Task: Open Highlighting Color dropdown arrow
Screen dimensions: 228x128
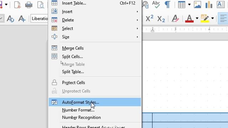Action: click(x=212, y=18)
